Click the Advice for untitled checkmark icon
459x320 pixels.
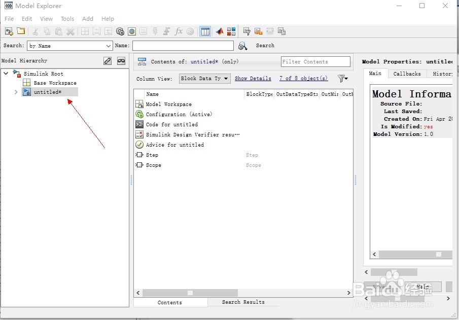(139, 145)
